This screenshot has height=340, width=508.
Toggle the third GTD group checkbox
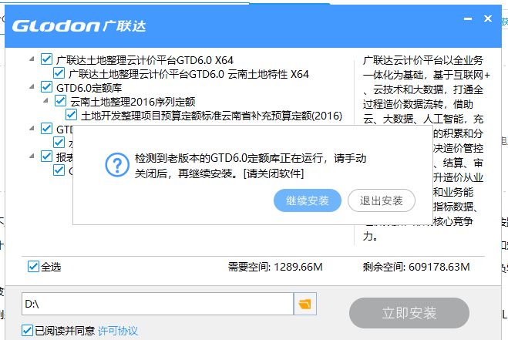(47, 129)
